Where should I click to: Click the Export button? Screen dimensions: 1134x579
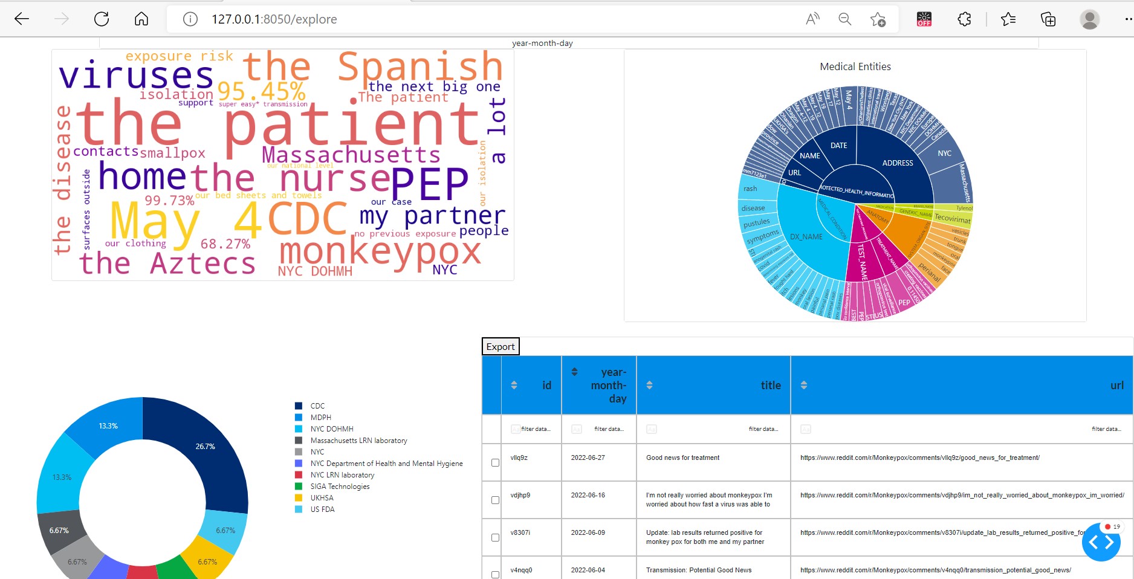click(x=501, y=346)
